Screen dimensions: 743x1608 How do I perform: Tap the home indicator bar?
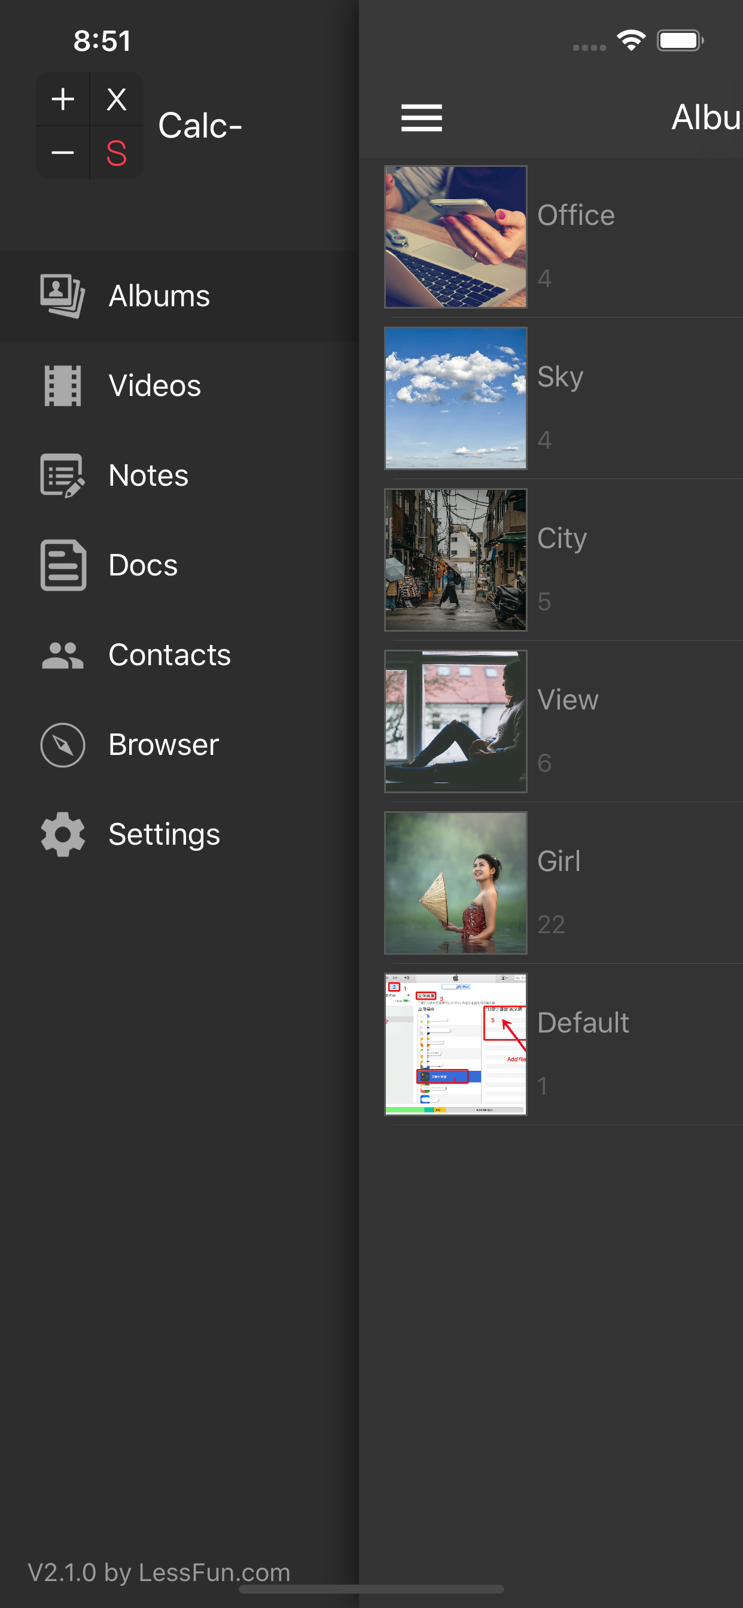pos(371,1589)
